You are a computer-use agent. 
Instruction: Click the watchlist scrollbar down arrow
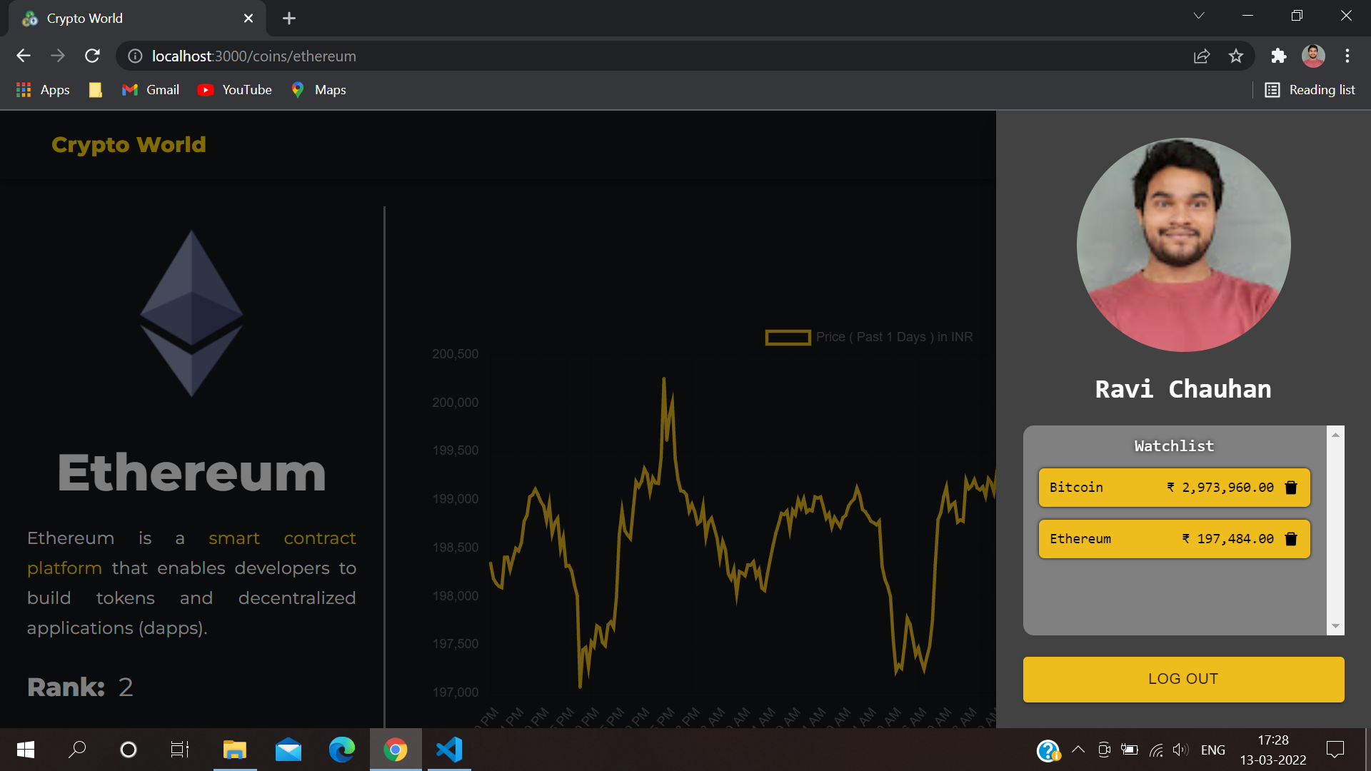(1335, 626)
